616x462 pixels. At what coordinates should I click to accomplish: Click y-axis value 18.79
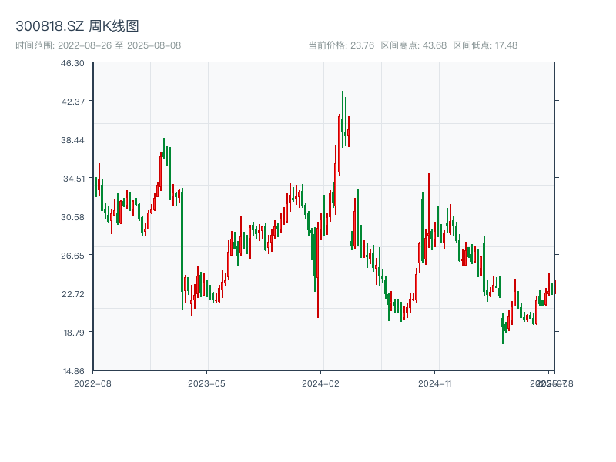74,333
